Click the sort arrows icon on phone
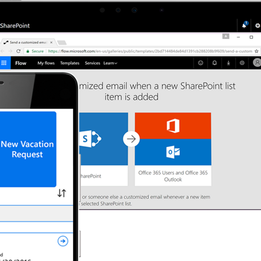Screen dimensions: 261x261 coord(62,193)
